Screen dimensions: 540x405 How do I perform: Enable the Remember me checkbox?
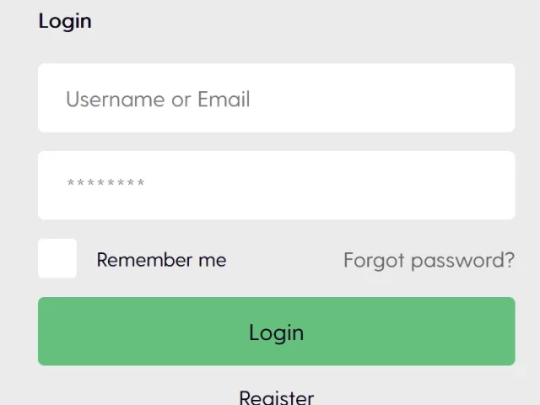(x=57, y=258)
